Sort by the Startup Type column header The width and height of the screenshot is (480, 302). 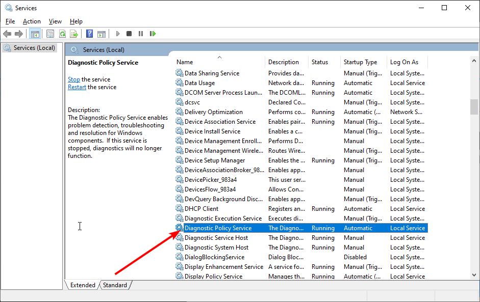pos(364,62)
